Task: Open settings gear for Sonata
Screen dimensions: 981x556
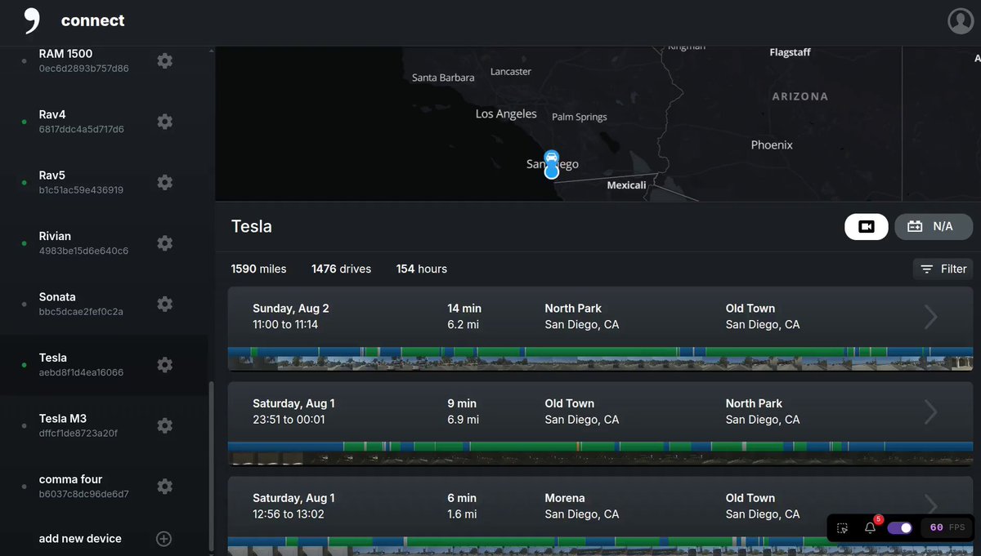Action: click(x=164, y=304)
